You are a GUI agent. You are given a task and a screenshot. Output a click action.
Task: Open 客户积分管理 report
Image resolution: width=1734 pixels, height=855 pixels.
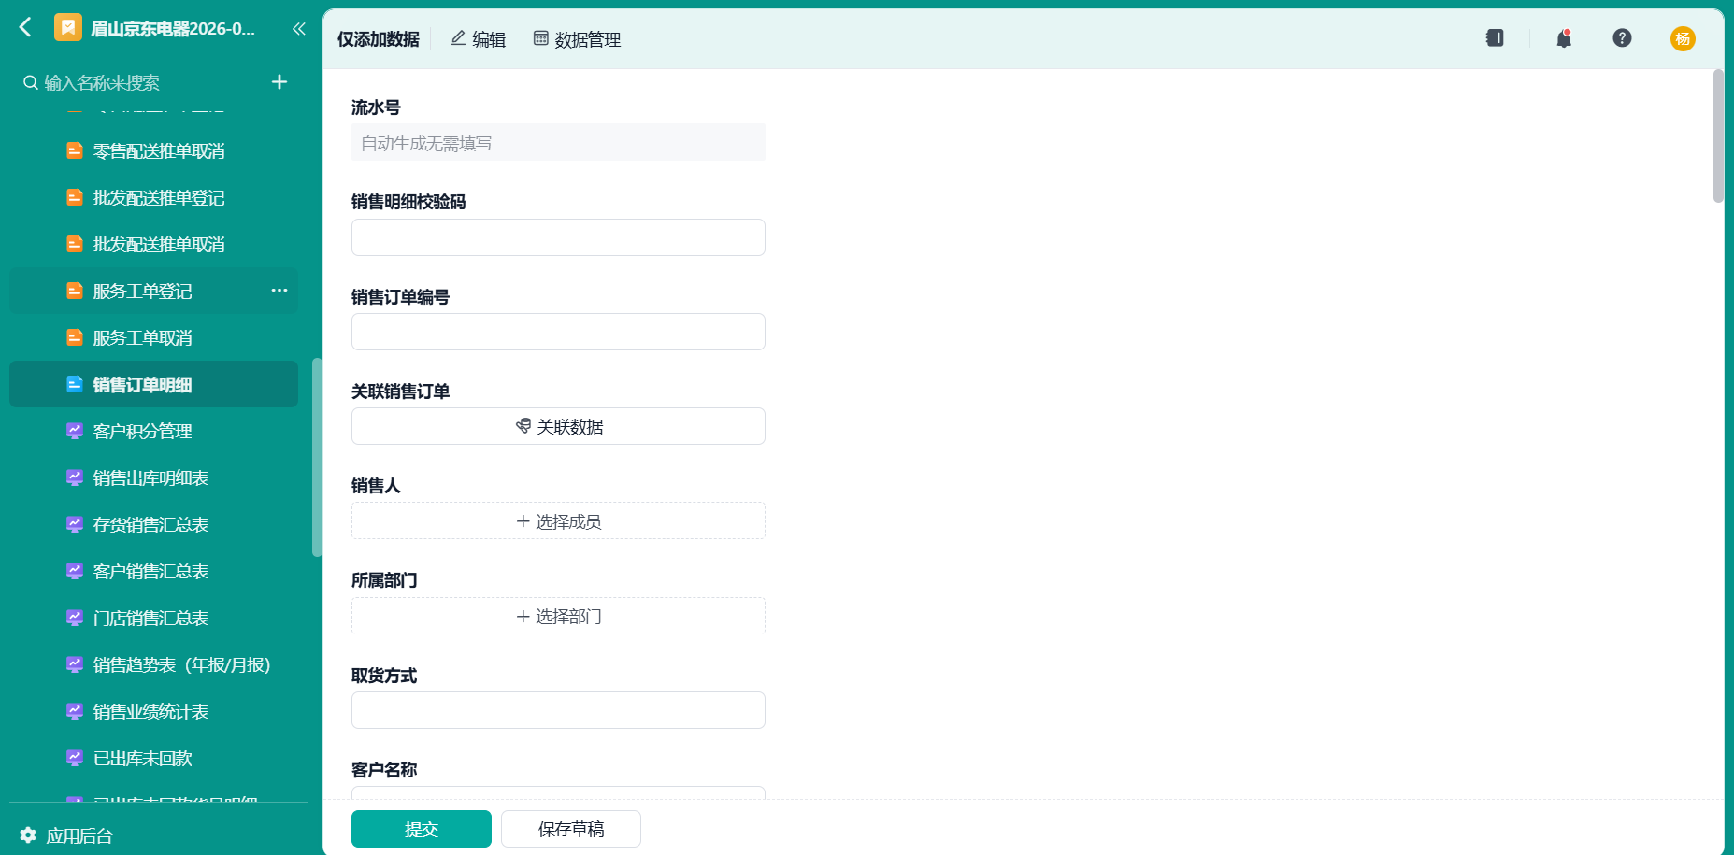click(x=153, y=431)
